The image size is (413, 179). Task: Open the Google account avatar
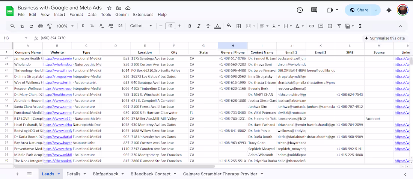402,10
